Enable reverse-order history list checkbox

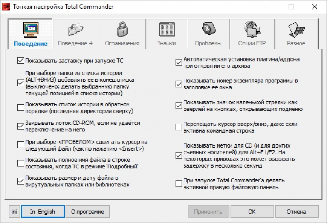pyautogui.click(x=20, y=108)
